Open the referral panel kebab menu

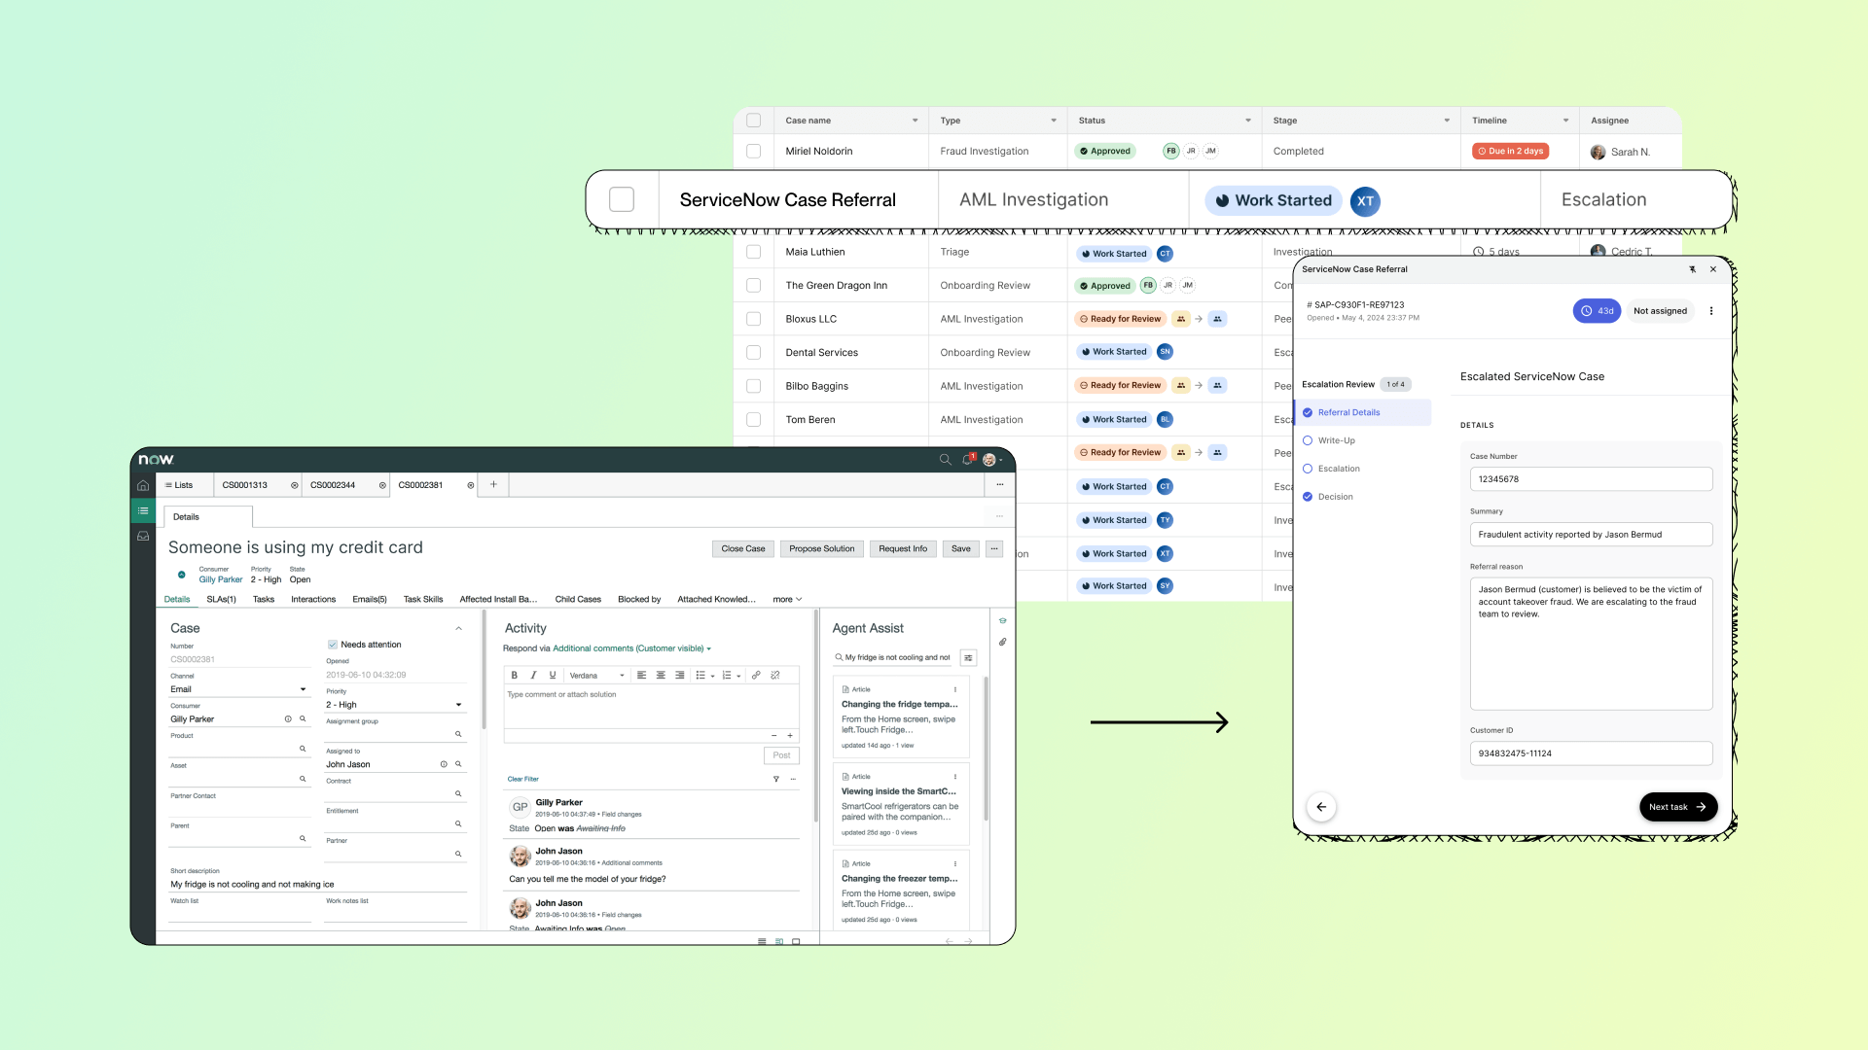tap(1711, 311)
